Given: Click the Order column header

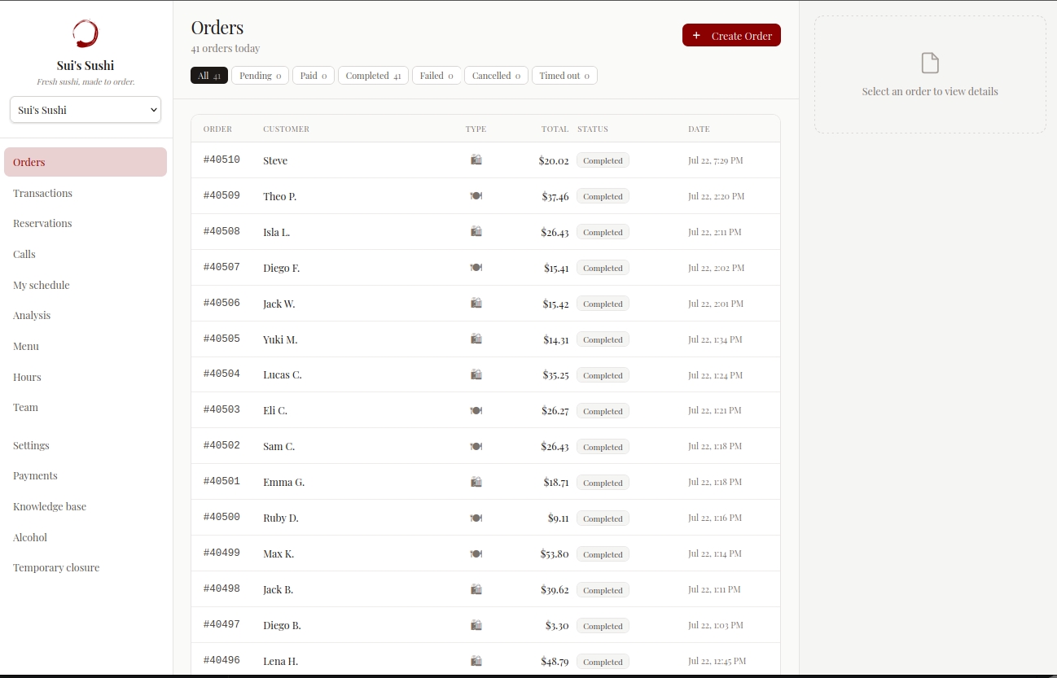Looking at the screenshot, I should click(x=217, y=129).
